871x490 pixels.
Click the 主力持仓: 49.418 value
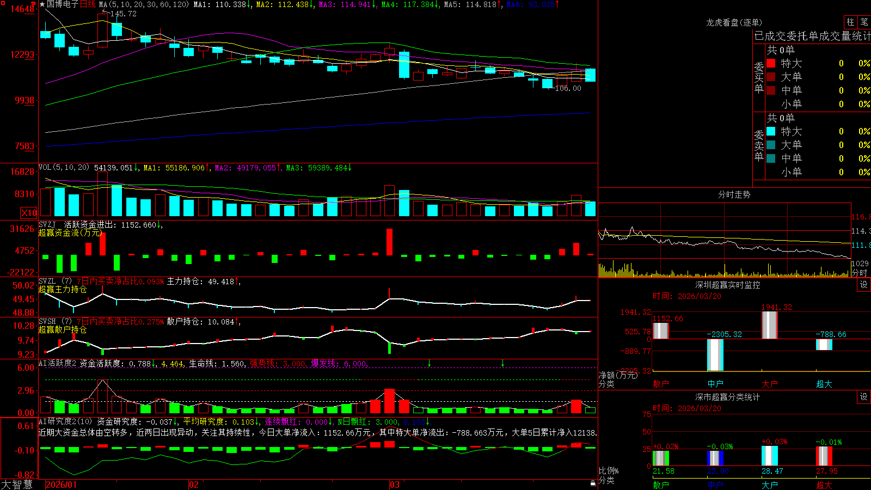(203, 281)
